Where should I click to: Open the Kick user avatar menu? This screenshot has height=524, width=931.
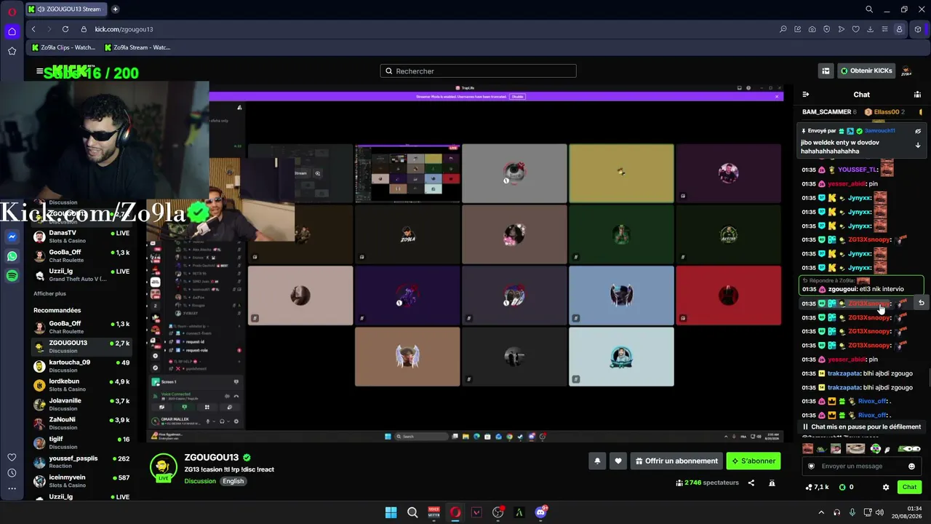pyautogui.click(x=906, y=71)
